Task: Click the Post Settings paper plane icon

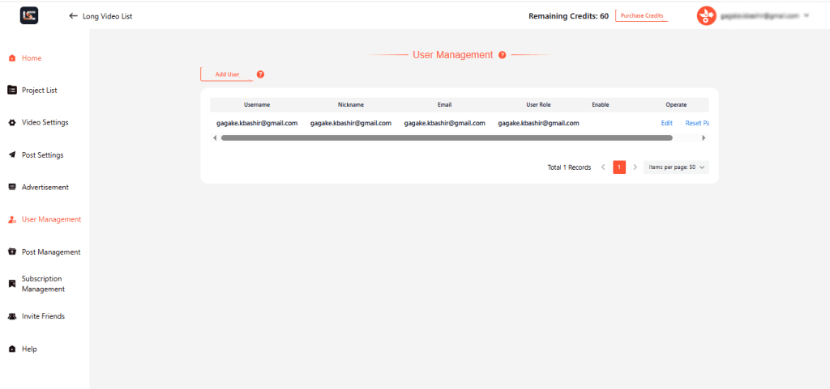Action: point(11,155)
